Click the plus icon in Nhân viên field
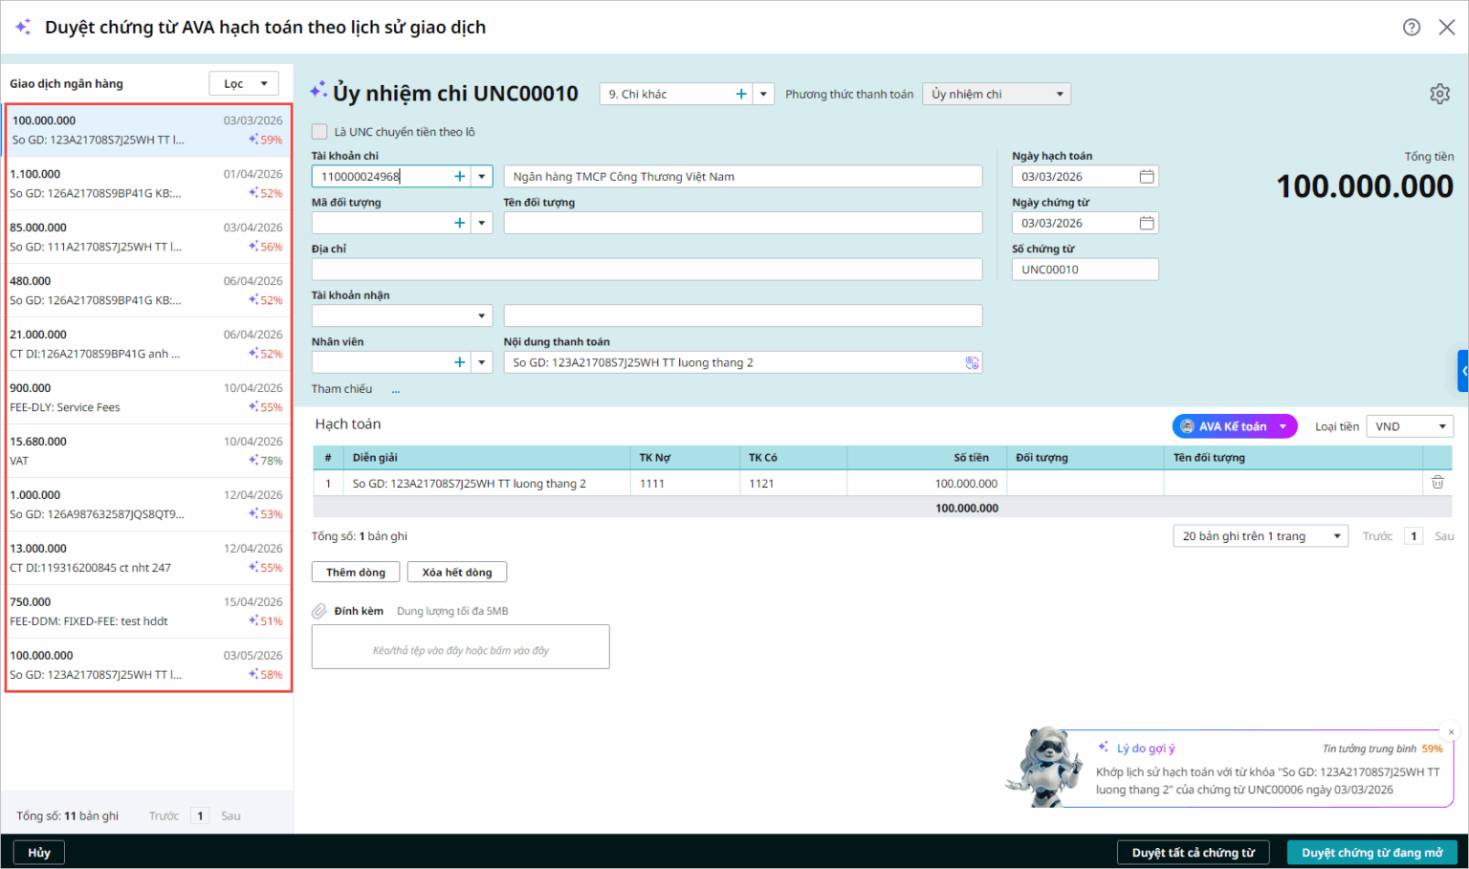Viewport: 1469px width, 869px height. tap(460, 362)
